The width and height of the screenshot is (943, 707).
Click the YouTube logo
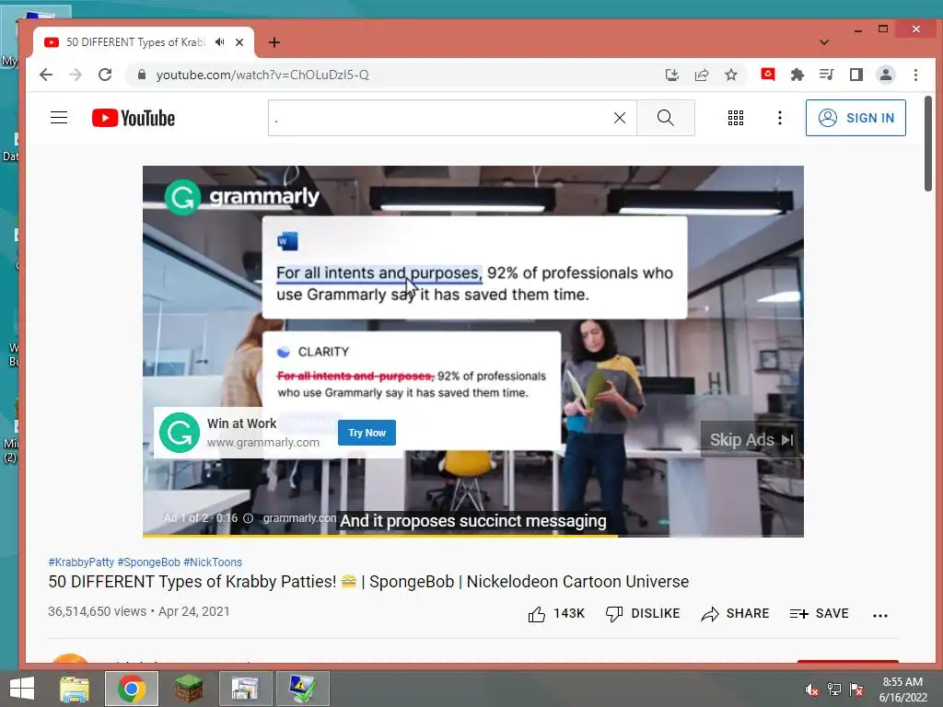pyautogui.click(x=134, y=118)
